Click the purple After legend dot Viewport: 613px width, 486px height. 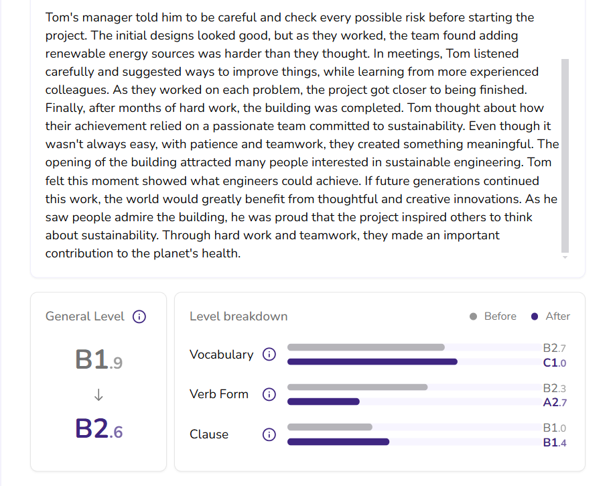pyautogui.click(x=534, y=316)
